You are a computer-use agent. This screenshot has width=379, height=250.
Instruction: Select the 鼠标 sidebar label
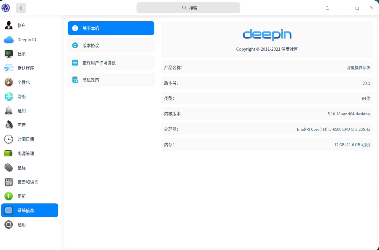(22, 168)
